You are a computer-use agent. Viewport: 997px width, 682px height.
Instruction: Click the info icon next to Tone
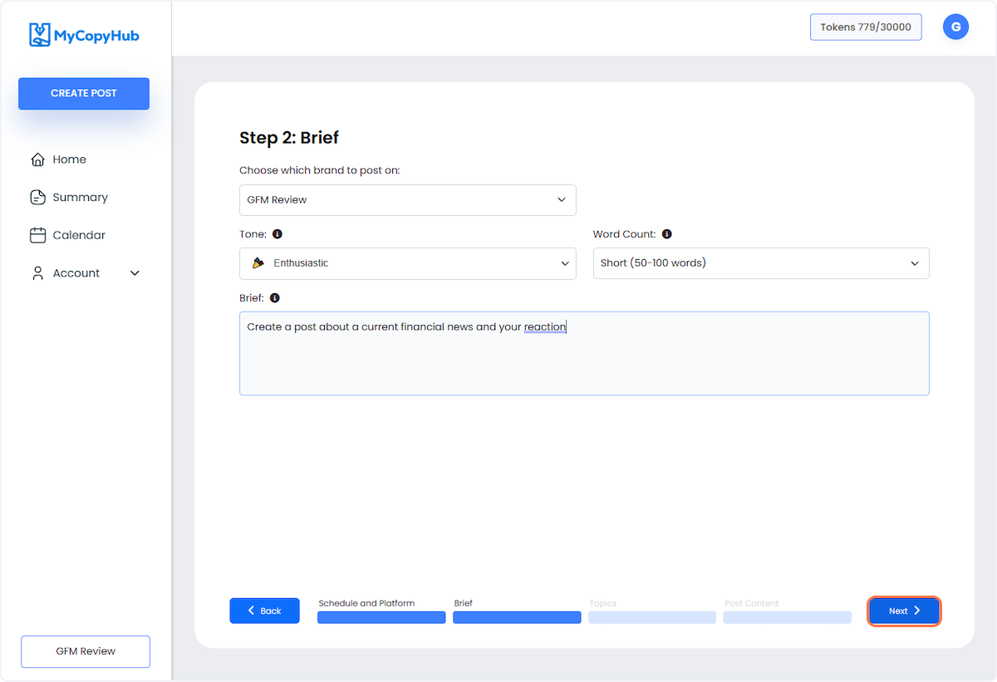(x=277, y=234)
